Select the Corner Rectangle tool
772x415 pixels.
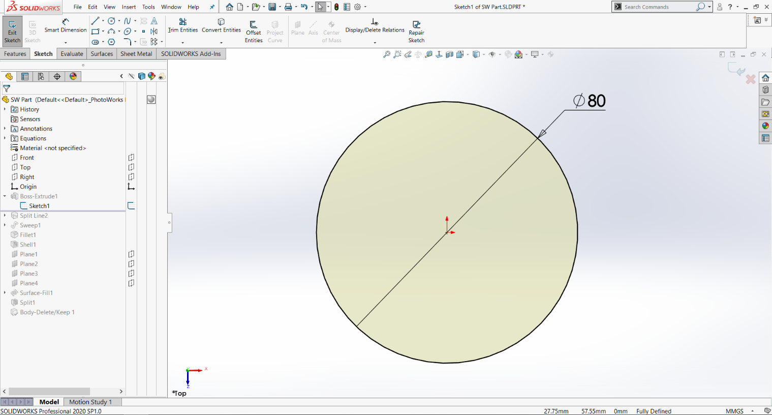click(96, 32)
